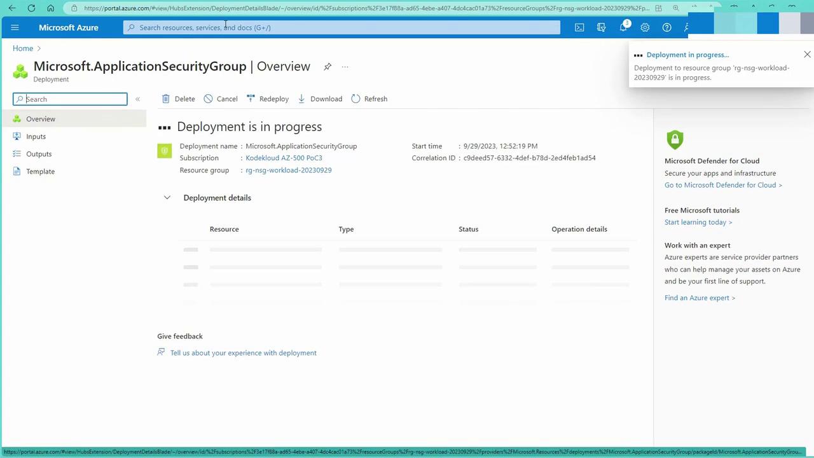Click Start learning today link

tap(698, 222)
